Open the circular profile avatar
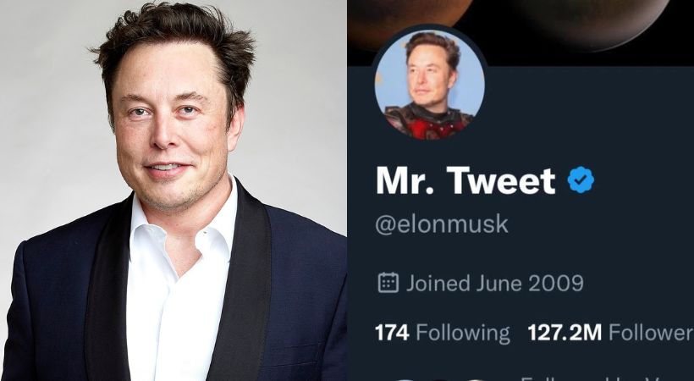This screenshot has height=381, width=694. (x=429, y=84)
